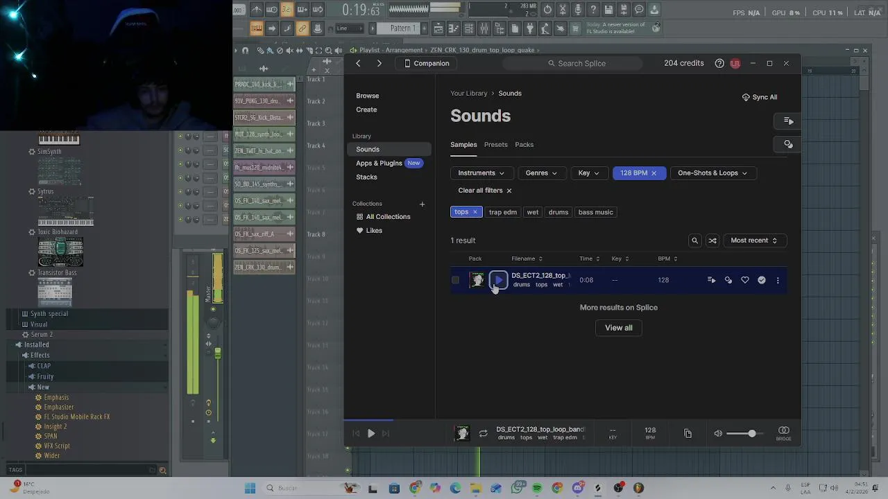
Task: Click Your Library breadcrumb link
Action: pos(469,93)
